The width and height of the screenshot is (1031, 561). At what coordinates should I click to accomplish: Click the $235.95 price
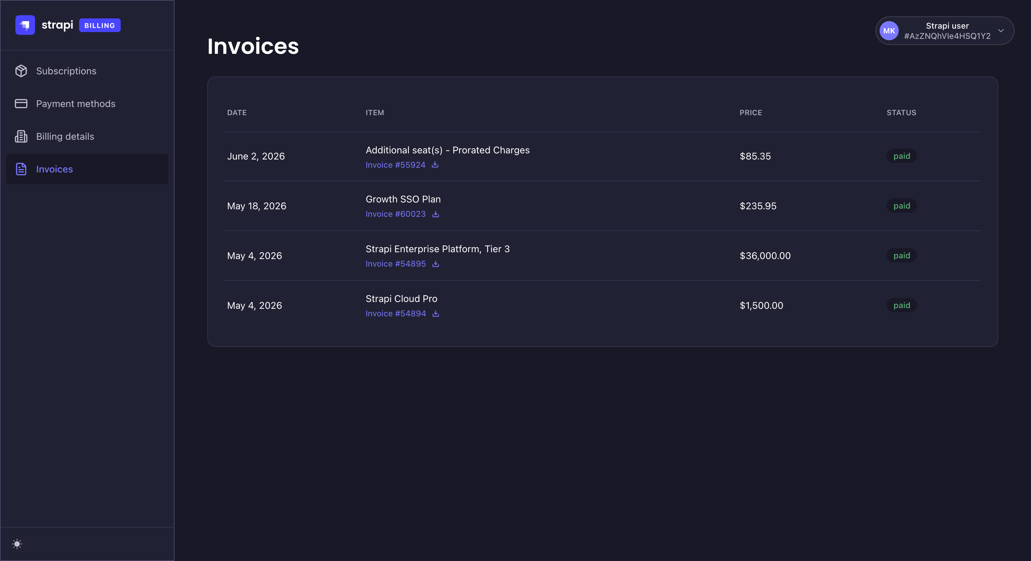point(758,206)
